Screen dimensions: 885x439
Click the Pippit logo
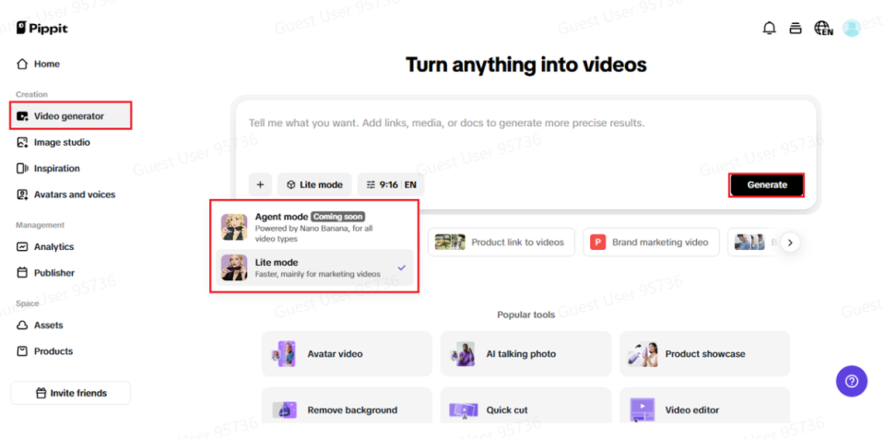[x=42, y=29]
